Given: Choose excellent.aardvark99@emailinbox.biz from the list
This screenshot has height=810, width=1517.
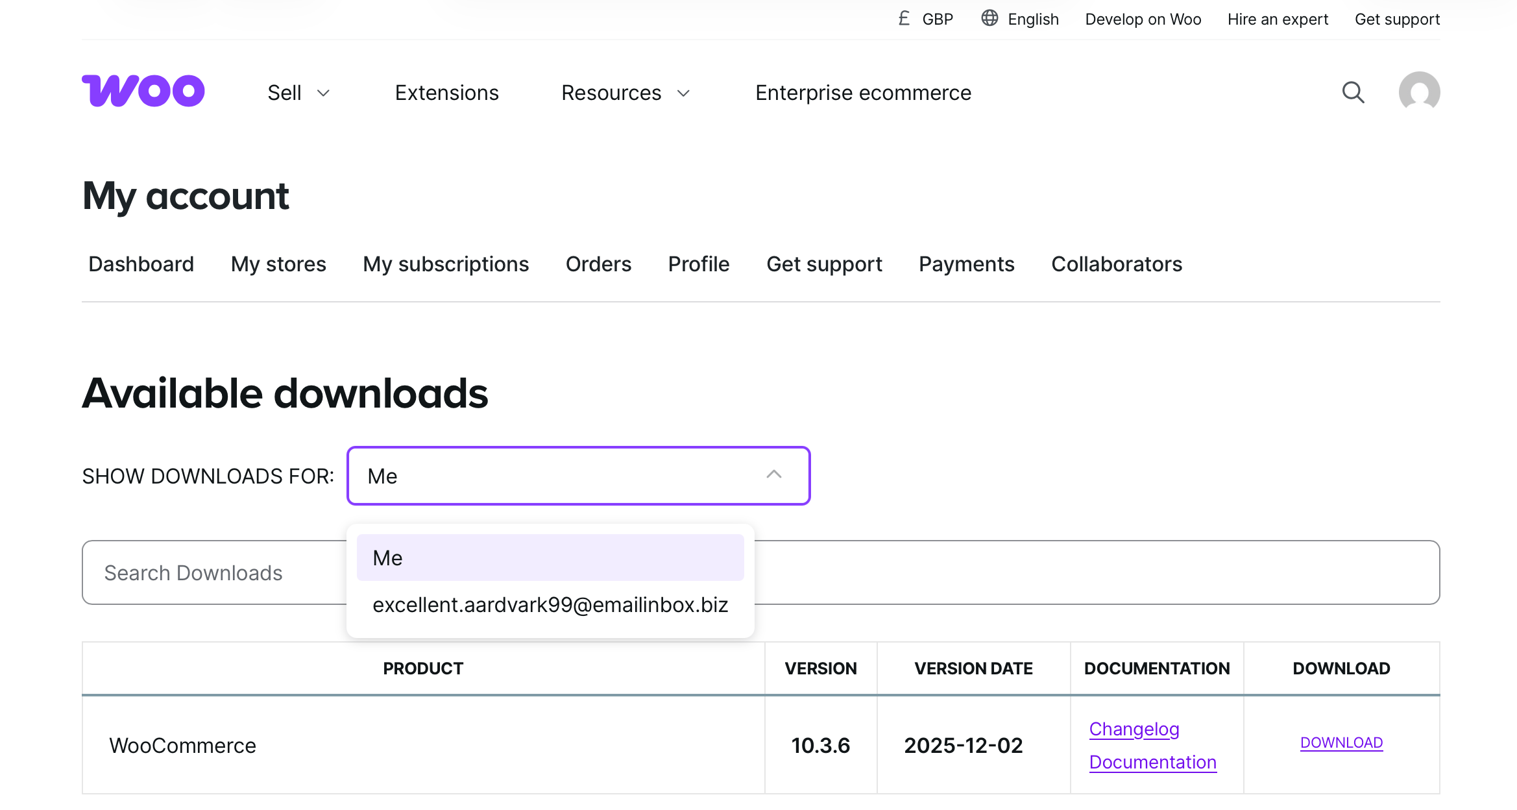Looking at the screenshot, I should pyautogui.click(x=550, y=605).
